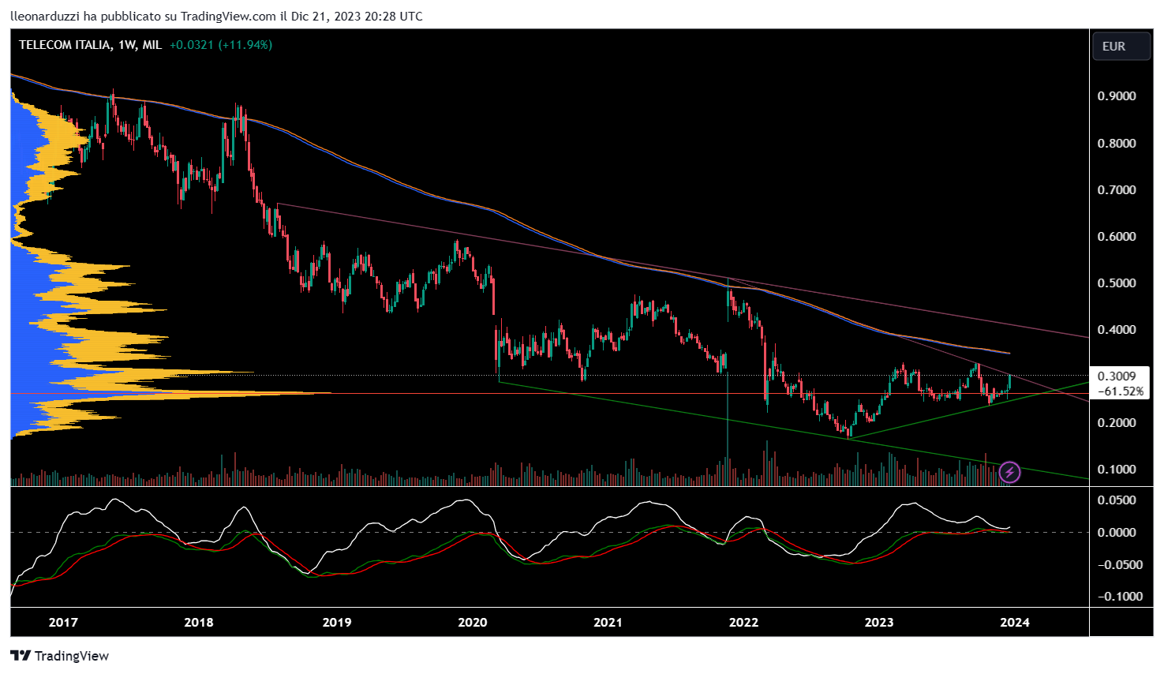This screenshot has width=1164, height=674.
Task: Click the -61.52% price label
Action: tap(1121, 391)
